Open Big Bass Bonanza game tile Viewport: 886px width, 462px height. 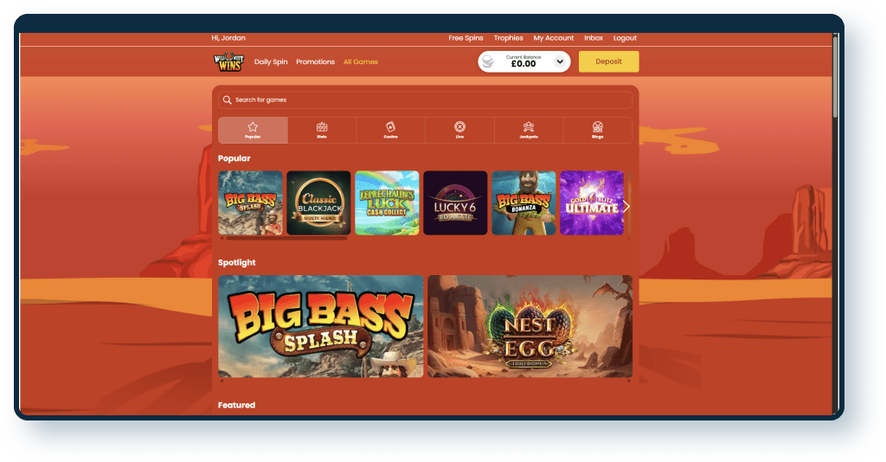(x=523, y=202)
